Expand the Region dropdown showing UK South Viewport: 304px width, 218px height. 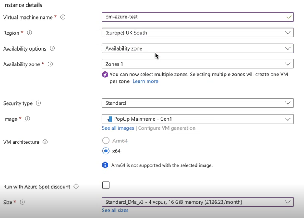[x=198, y=33]
